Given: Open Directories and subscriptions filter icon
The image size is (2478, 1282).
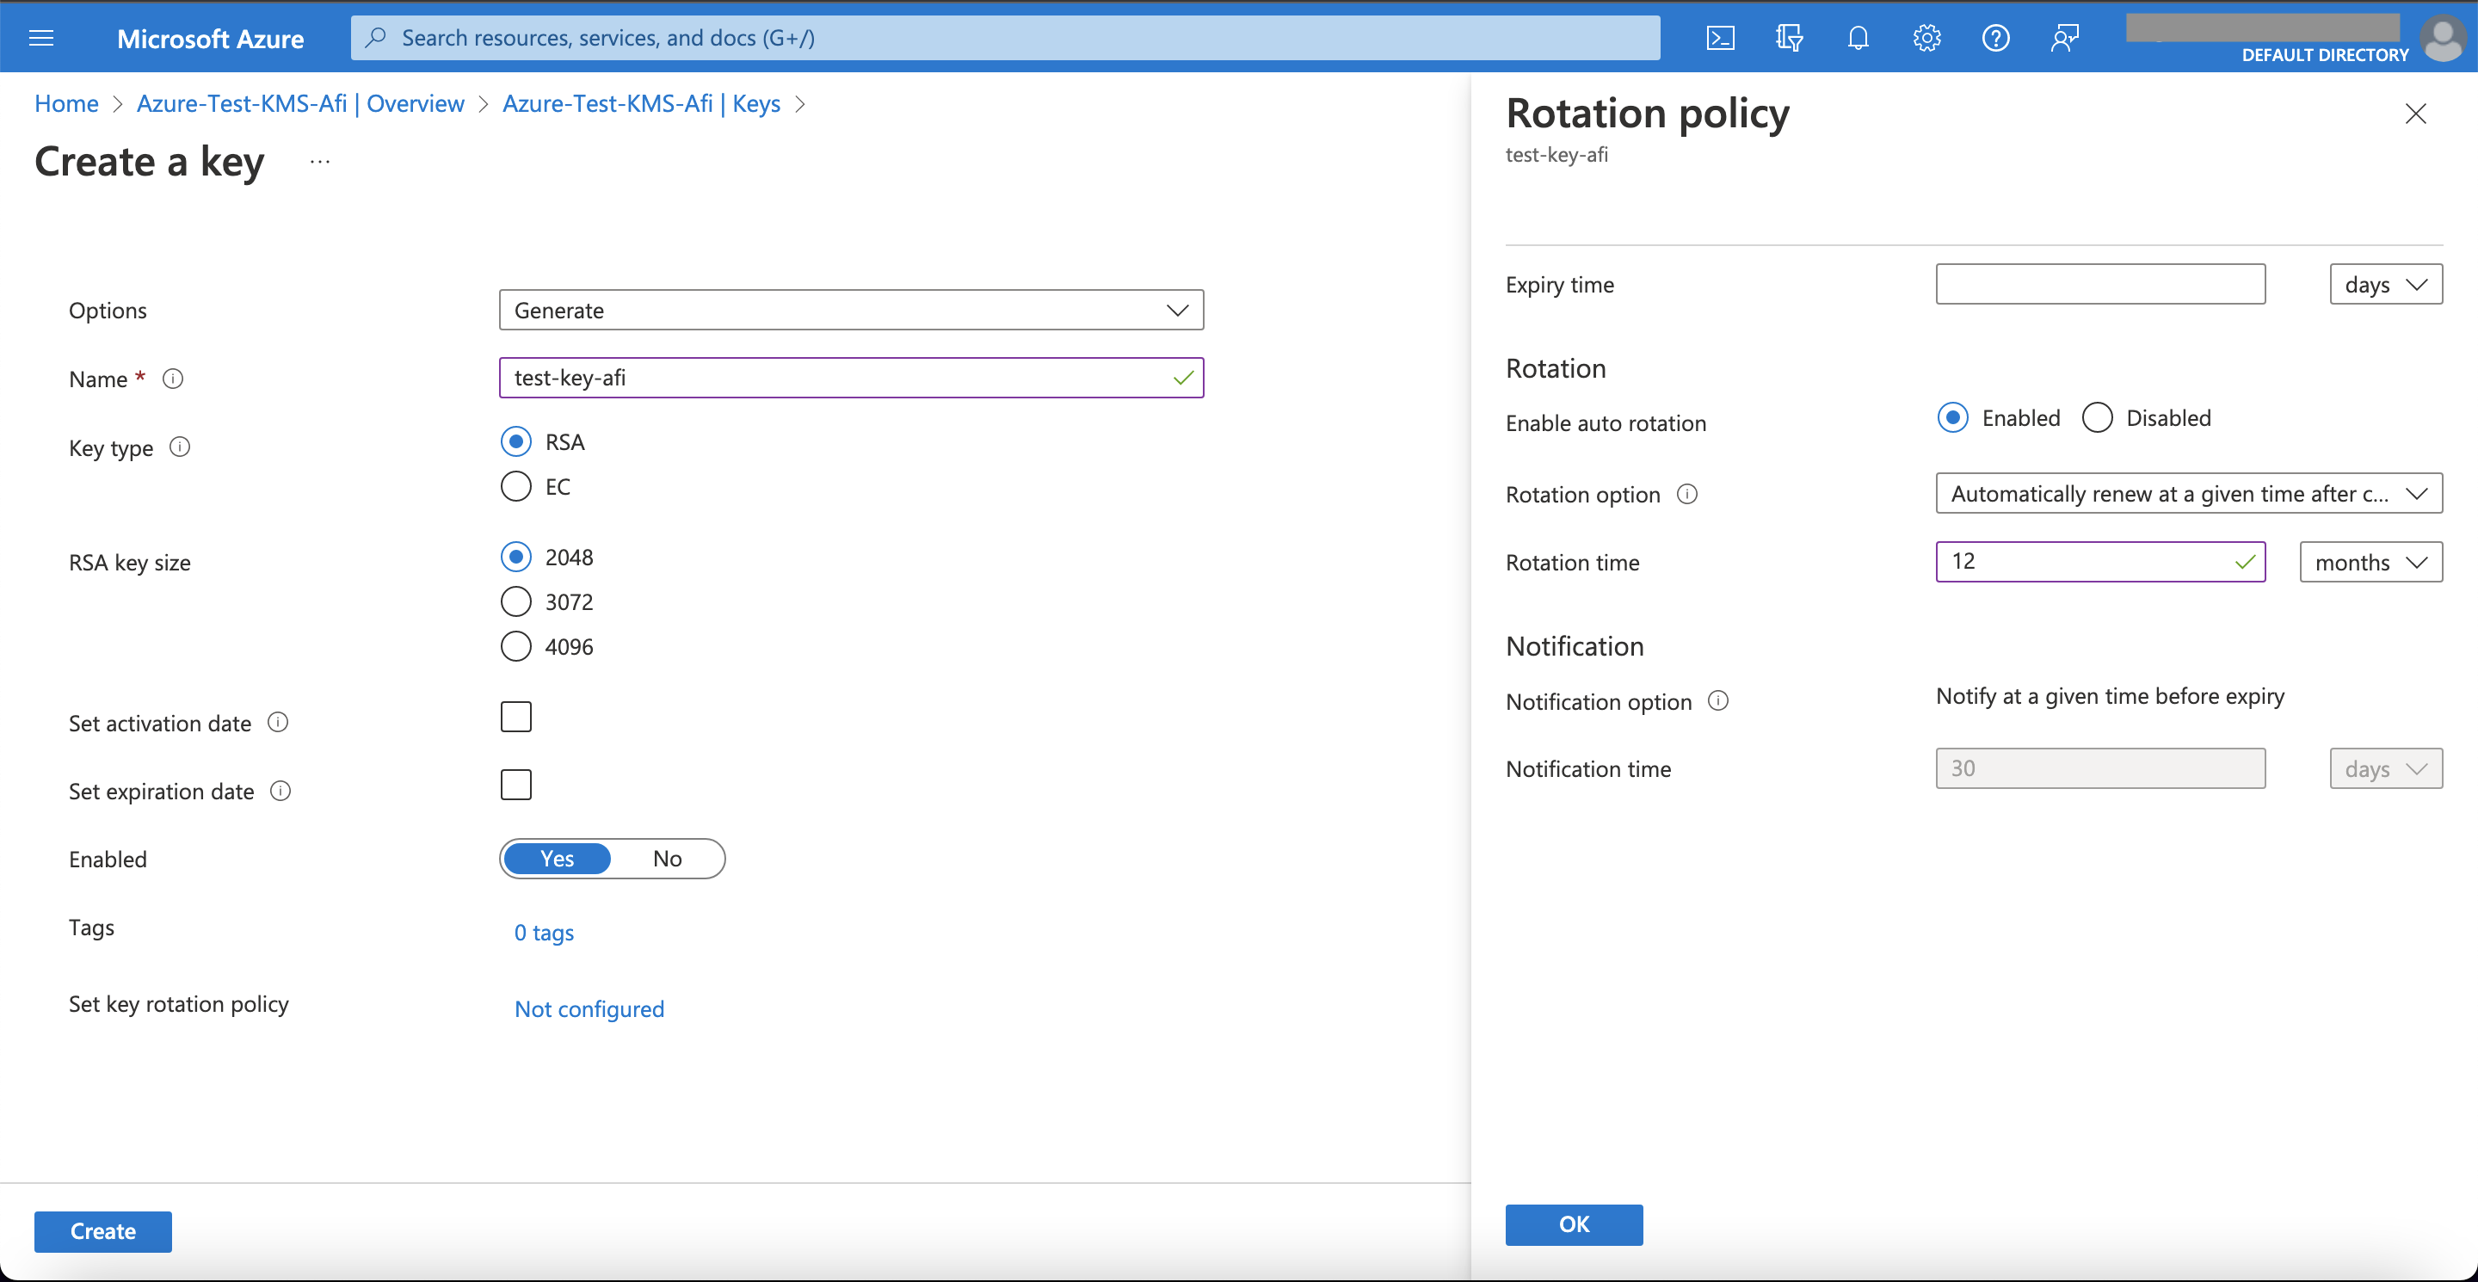Looking at the screenshot, I should [1790, 38].
